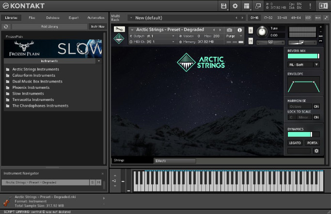
Task: Toggle Instr Nav button
Action: pyautogui.click(x=98, y=26)
